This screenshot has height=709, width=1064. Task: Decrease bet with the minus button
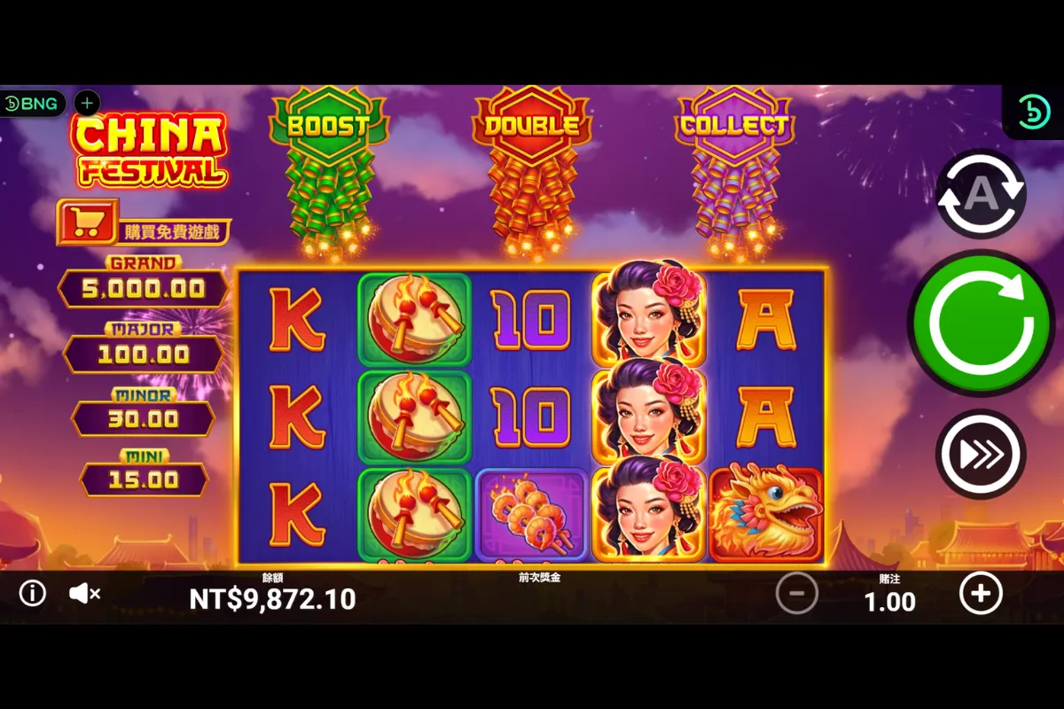point(797,594)
